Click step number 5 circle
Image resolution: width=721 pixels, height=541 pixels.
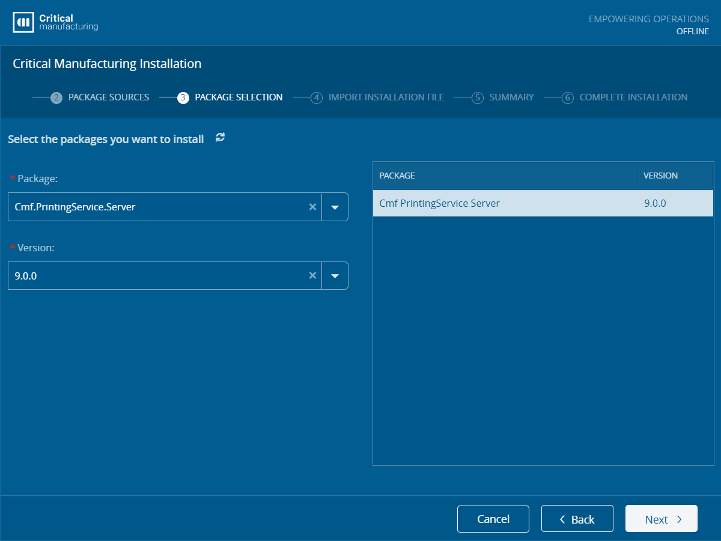[x=478, y=98]
